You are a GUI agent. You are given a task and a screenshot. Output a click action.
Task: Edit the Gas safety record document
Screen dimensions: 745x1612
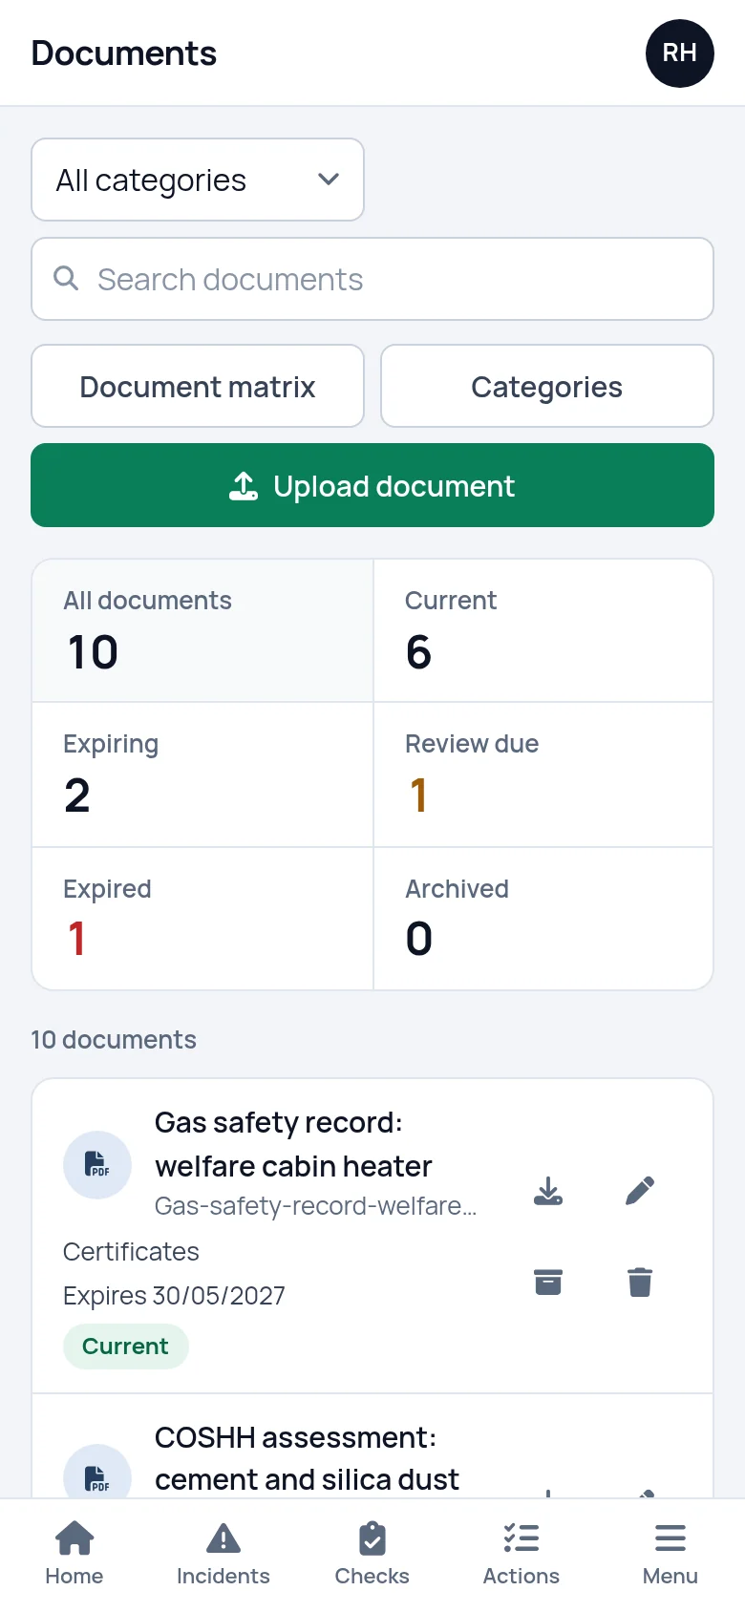(640, 1191)
